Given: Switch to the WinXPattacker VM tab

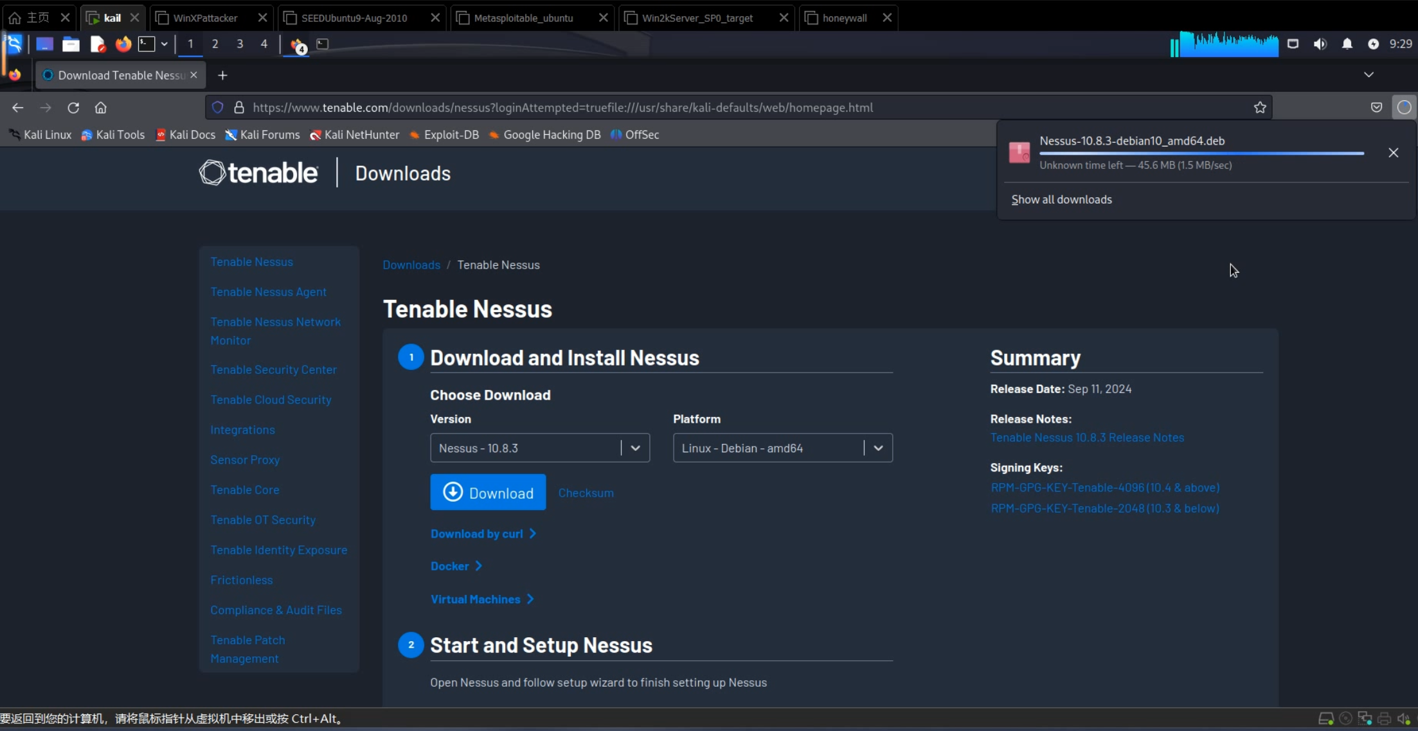Looking at the screenshot, I should tap(205, 18).
